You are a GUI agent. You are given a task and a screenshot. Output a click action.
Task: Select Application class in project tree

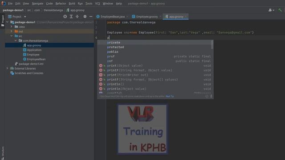34,50
